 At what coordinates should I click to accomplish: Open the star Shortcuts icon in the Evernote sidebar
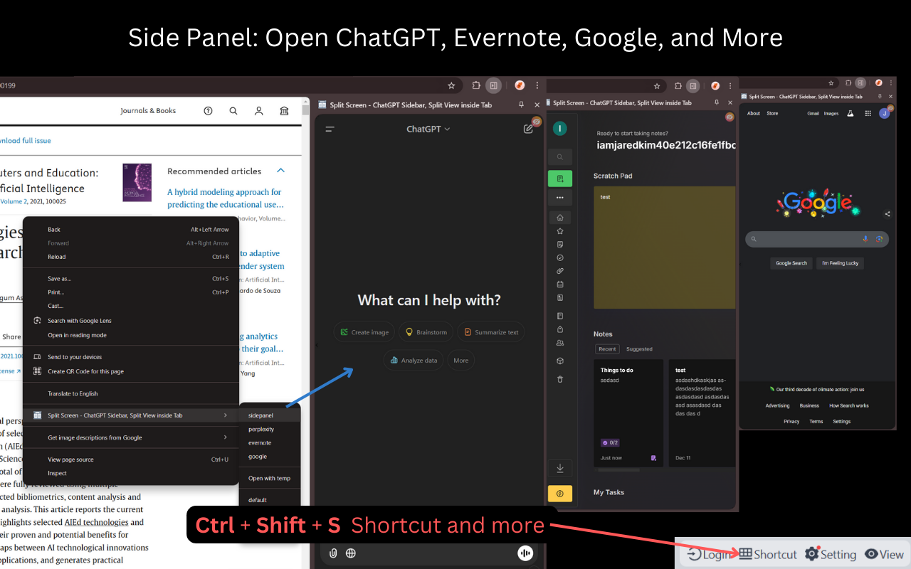point(560,231)
